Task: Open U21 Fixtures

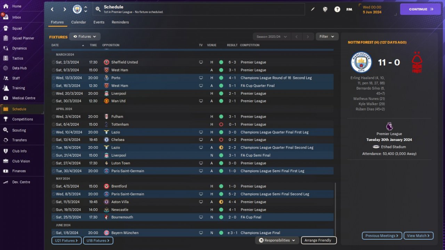Action: click(x=67, y=241)
